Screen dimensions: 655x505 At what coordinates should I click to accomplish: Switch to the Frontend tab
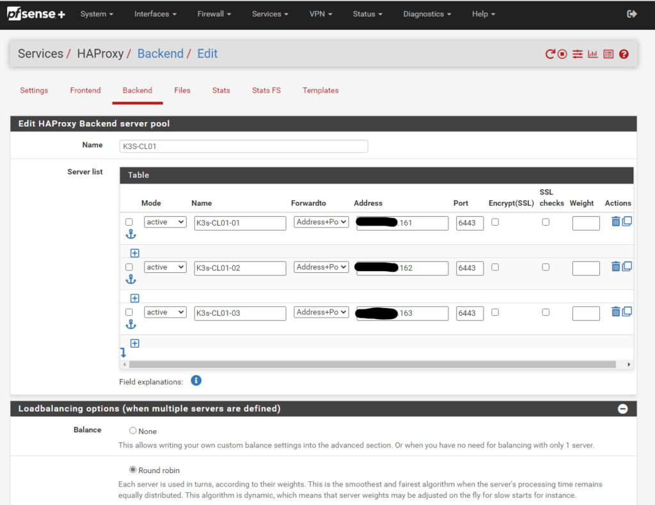85,91
